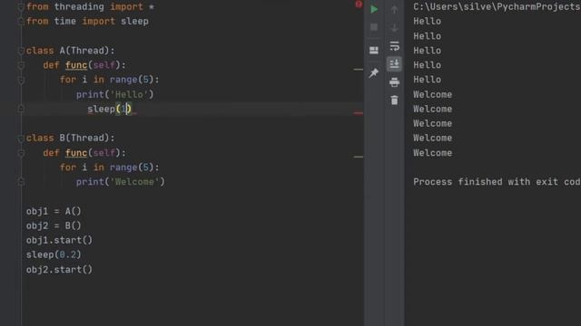Click the restore layout icon in Run panel

tap(374, 50)
